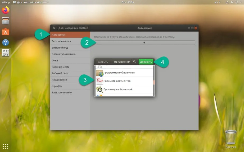
Task: Close the Tweaks window
Action: [196, 28]
